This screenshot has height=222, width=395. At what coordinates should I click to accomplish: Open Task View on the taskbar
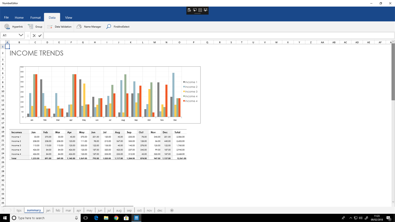86,218
